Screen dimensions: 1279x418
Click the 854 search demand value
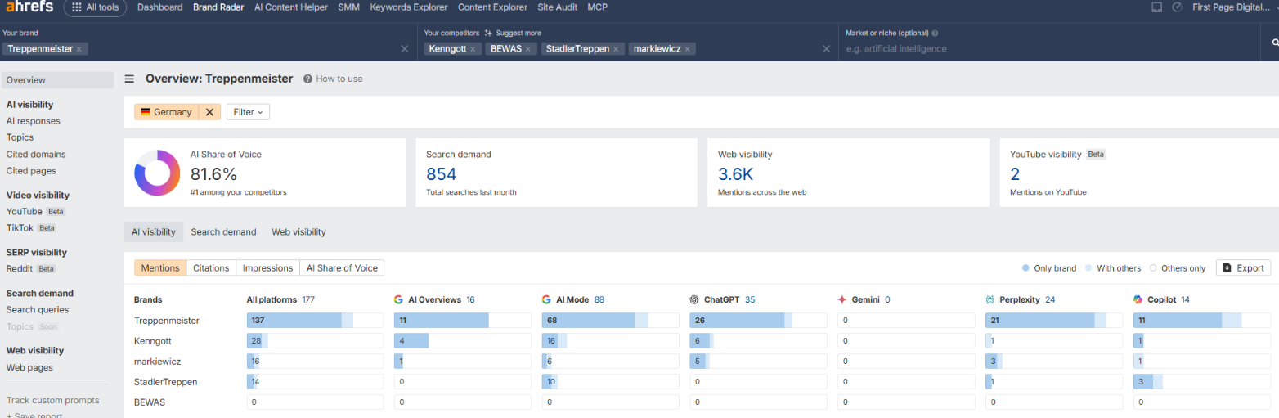pos(442,173)
